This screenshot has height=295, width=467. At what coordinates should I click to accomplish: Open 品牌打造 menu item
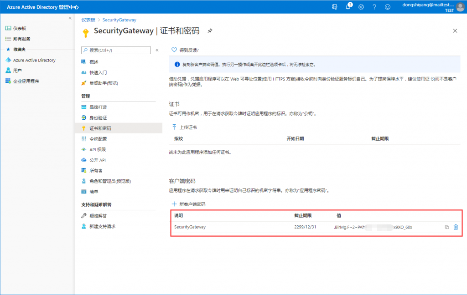(x=98, y=107)
